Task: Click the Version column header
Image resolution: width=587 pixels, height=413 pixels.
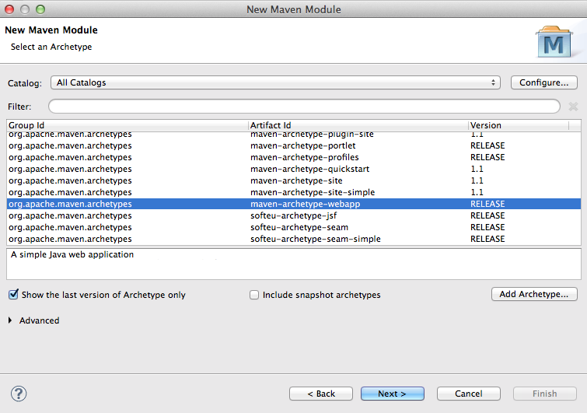Action: 517,125
